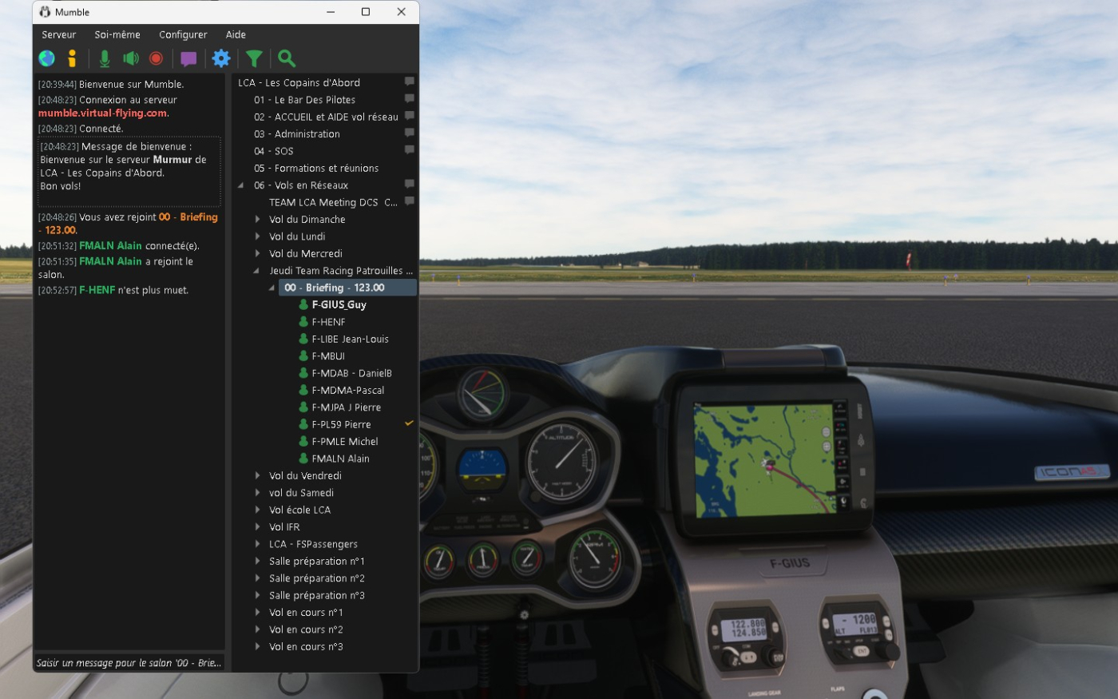Click the globe Connect to server icon
Viewport: 1118px width, 699px height.
point(47,58)
